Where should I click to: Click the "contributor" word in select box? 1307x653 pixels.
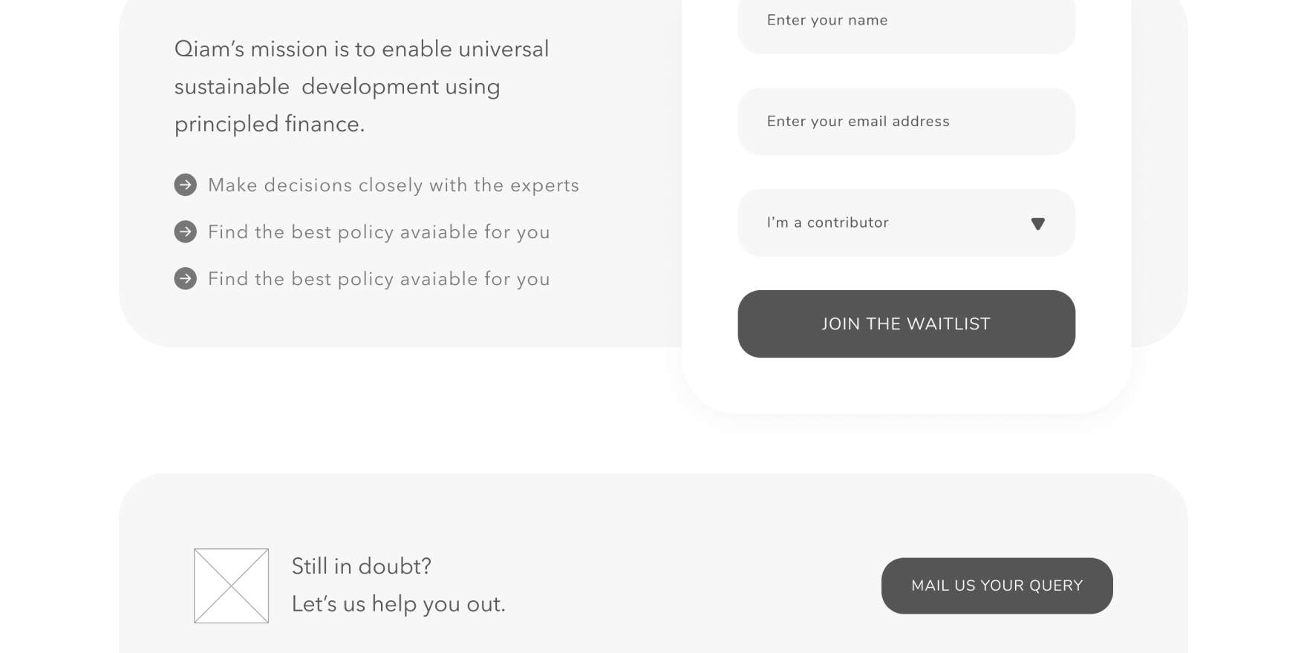pyautogui.click(x=847, y=223)
